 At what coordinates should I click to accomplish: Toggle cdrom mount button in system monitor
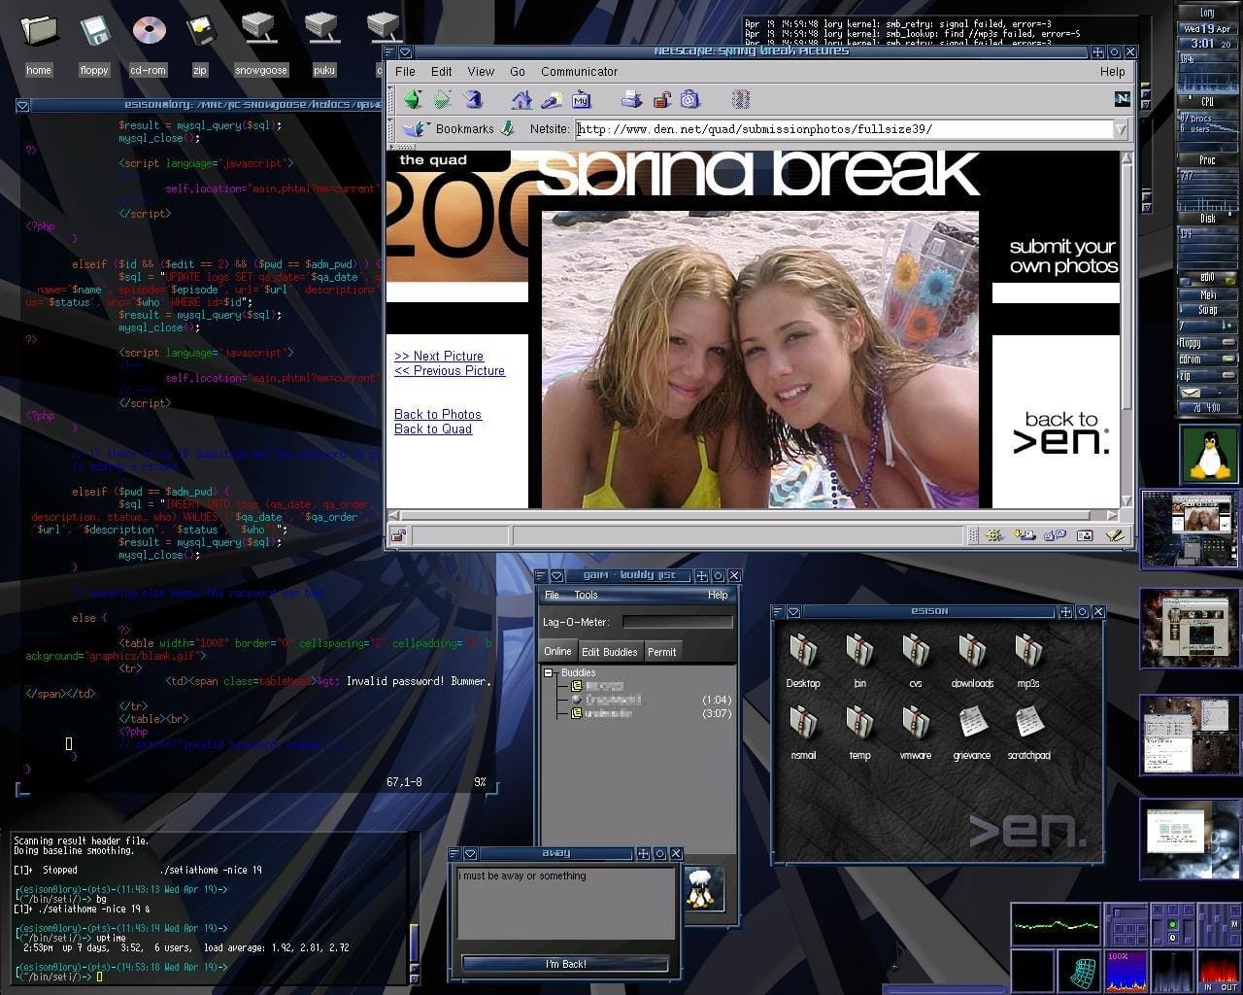pyautogui.click(x=1228, y=360)
